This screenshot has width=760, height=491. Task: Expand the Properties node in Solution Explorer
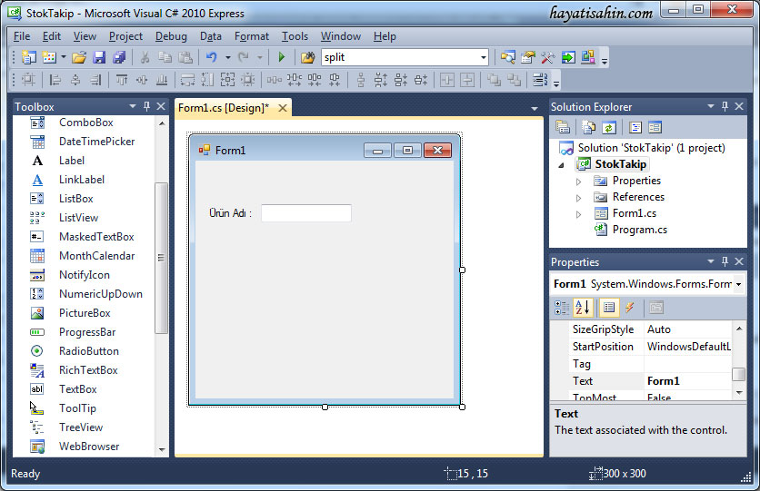tap(578, 182)
